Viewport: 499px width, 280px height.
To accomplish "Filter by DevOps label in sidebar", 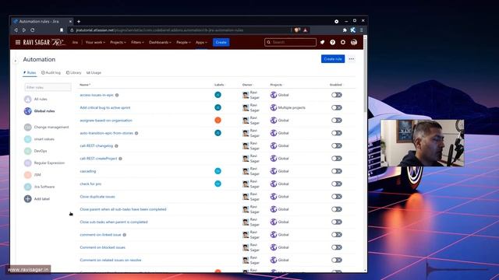I will (x=41, y=151).
